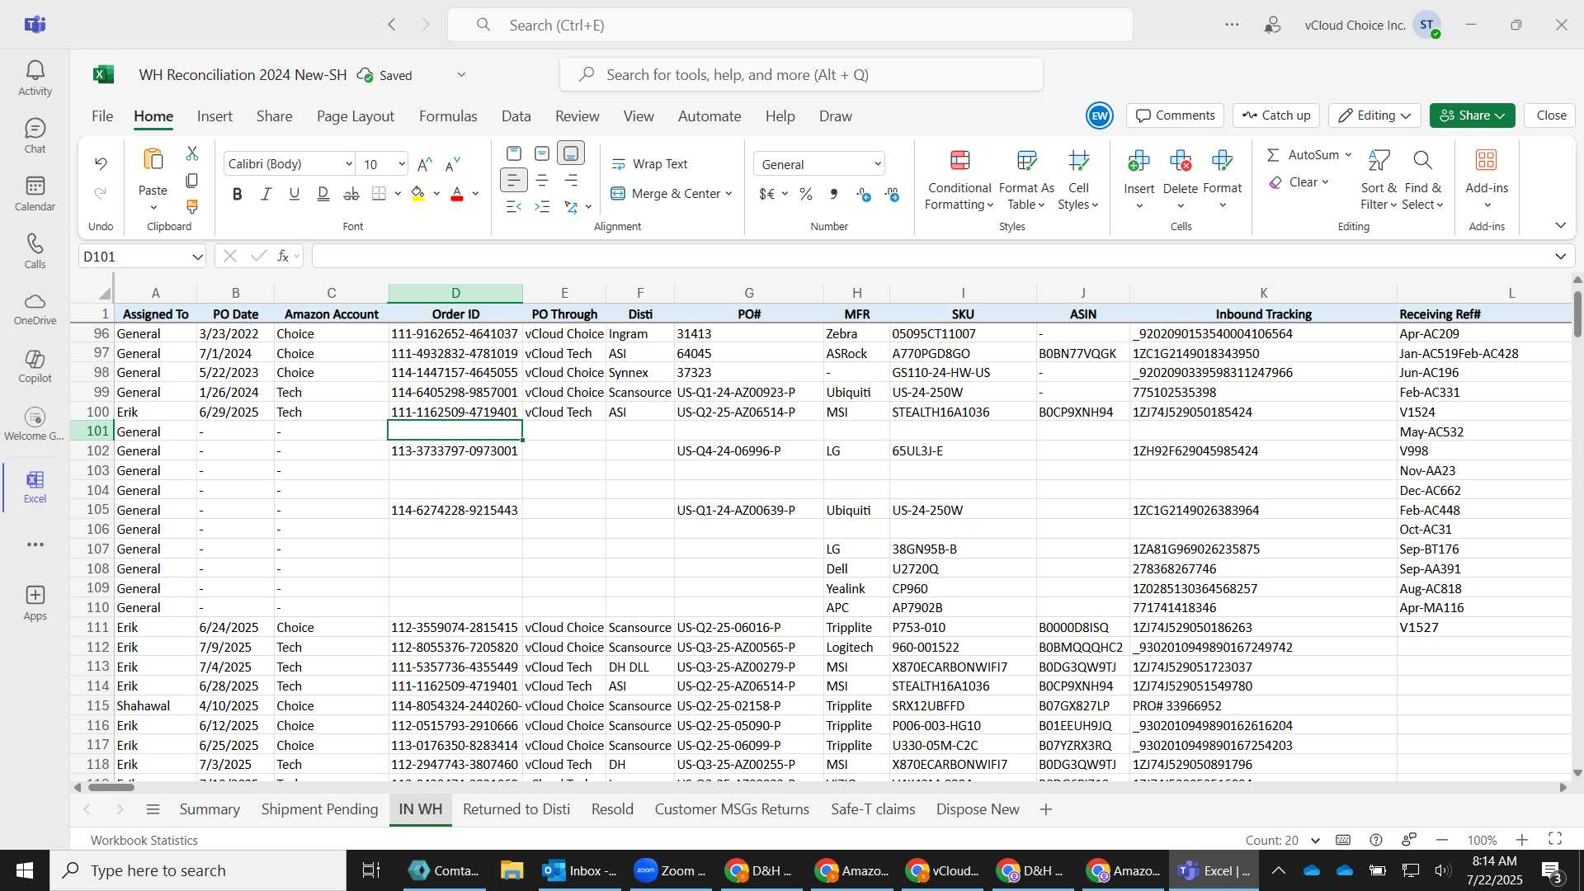
Task: Click in the formula bar input
Action: coord(931,256)
